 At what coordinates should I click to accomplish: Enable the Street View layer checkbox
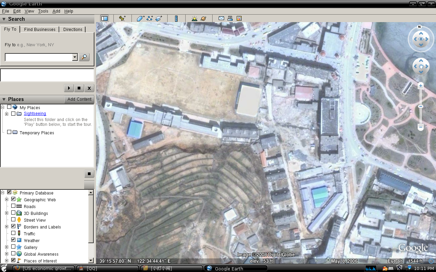click(x=13, y=220)
